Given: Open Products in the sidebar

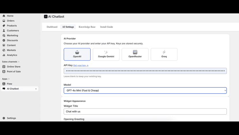Looking at the screenshot, I should (12, 25).
